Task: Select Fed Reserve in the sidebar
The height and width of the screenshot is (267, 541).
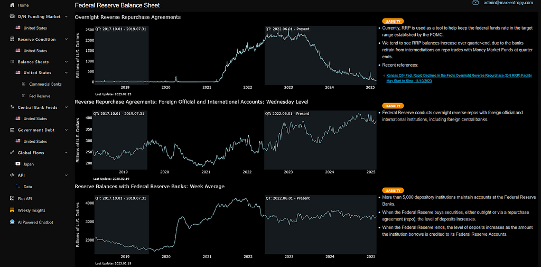Action: pyautogui.click(x=40, y=96)
